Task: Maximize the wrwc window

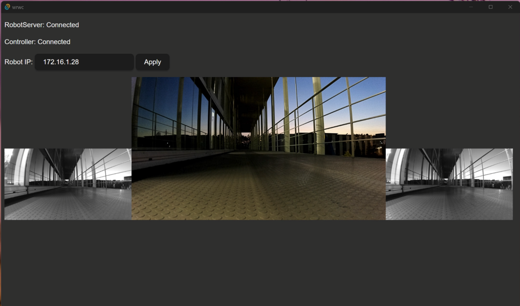Action: pos(491,7)
